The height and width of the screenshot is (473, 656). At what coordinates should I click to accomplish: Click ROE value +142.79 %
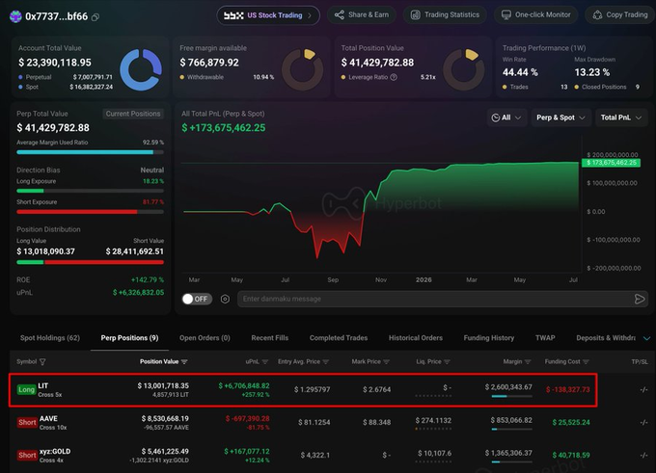tap(148, 280)
